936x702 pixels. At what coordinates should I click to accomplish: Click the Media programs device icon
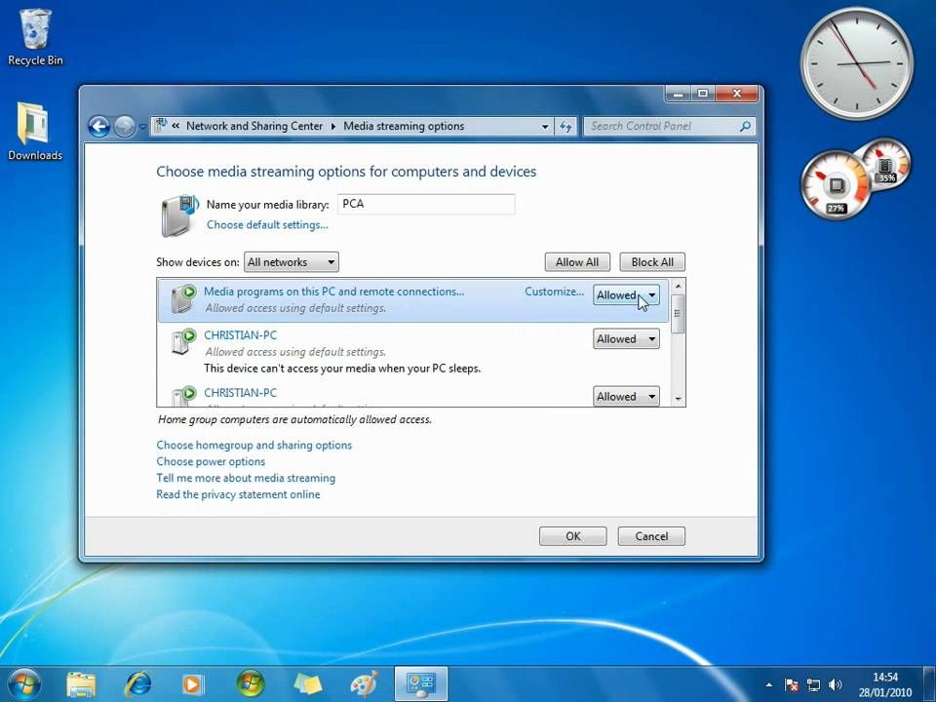click(x=183, y=298)
